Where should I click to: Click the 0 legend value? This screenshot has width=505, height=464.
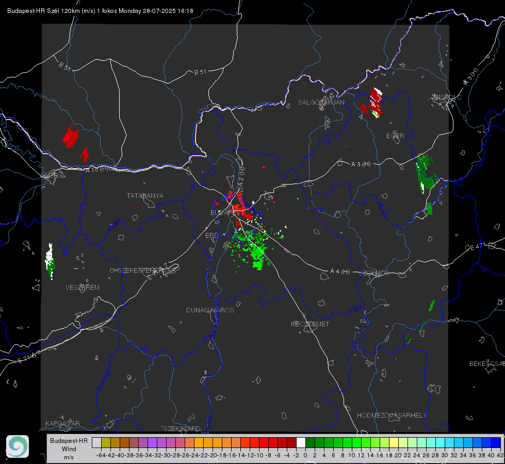[305, 455]
